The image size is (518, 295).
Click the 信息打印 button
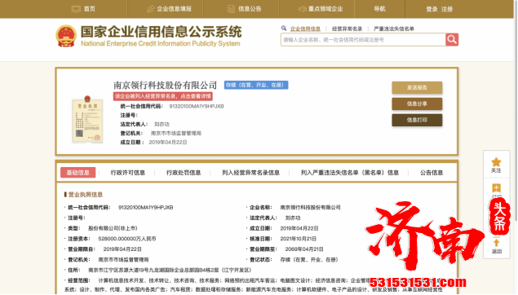(x=417, y=120)
